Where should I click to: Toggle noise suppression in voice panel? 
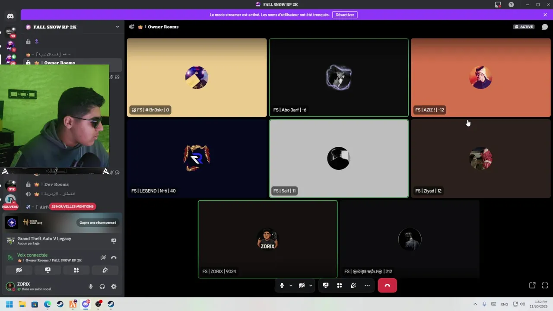(103, 257)
